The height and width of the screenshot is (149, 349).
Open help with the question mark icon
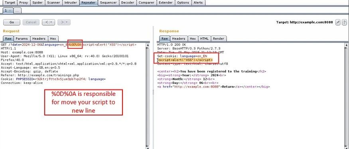[x=344, y=22]
